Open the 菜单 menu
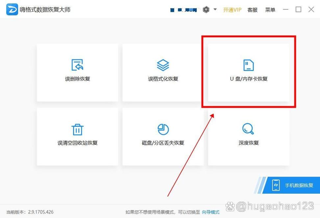Viewport: 320px width, 218px height. click(x=270, y=10)
